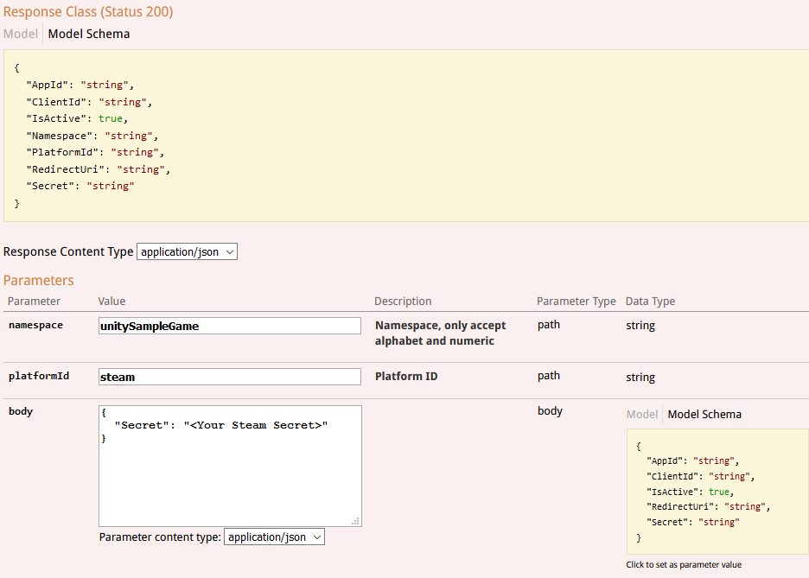
Task: Click the 'Response Class (Status 200)' heading
Action: pyautogui.click(x=88, y=11)
